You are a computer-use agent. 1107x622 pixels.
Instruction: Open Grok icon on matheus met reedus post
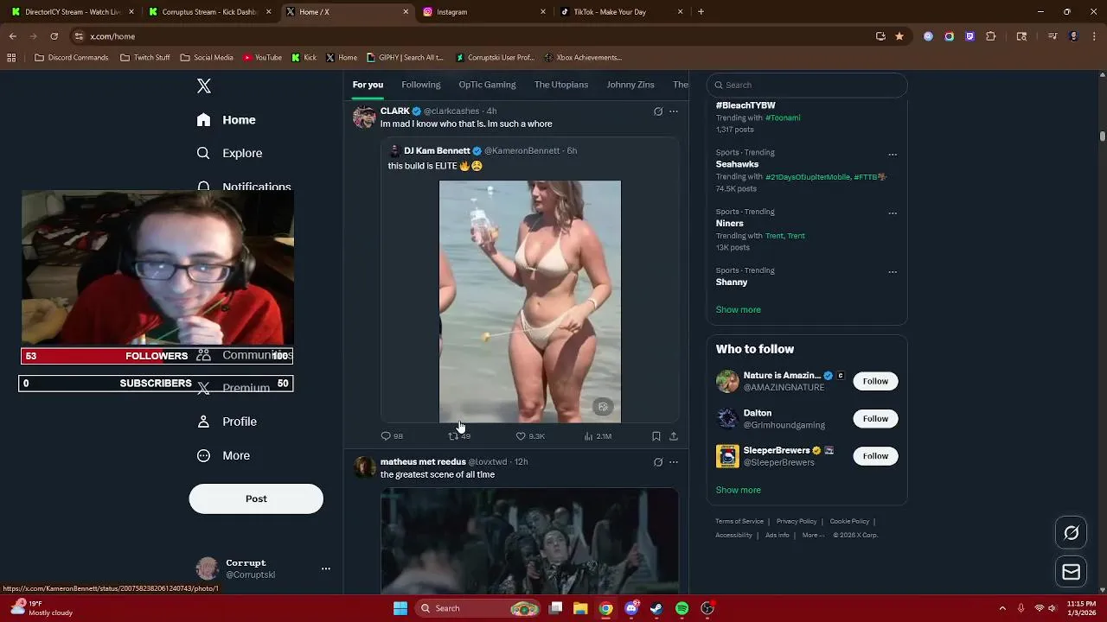pos(658,462)
